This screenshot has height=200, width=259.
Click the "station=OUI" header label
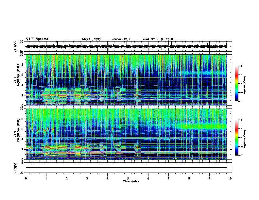point(121,39)
